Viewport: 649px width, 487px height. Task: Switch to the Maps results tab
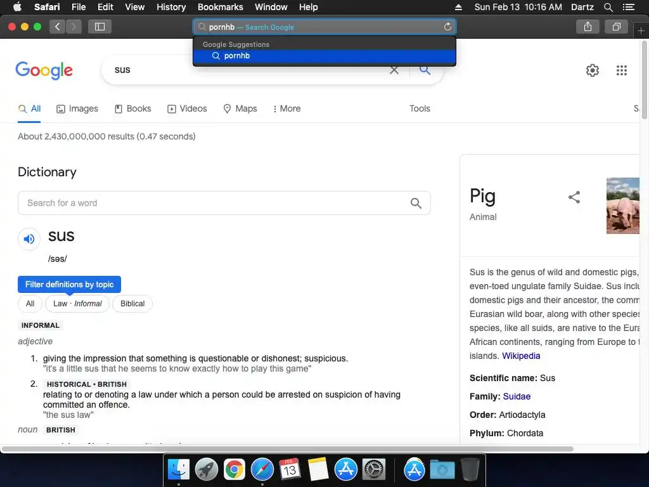[240, 109]
